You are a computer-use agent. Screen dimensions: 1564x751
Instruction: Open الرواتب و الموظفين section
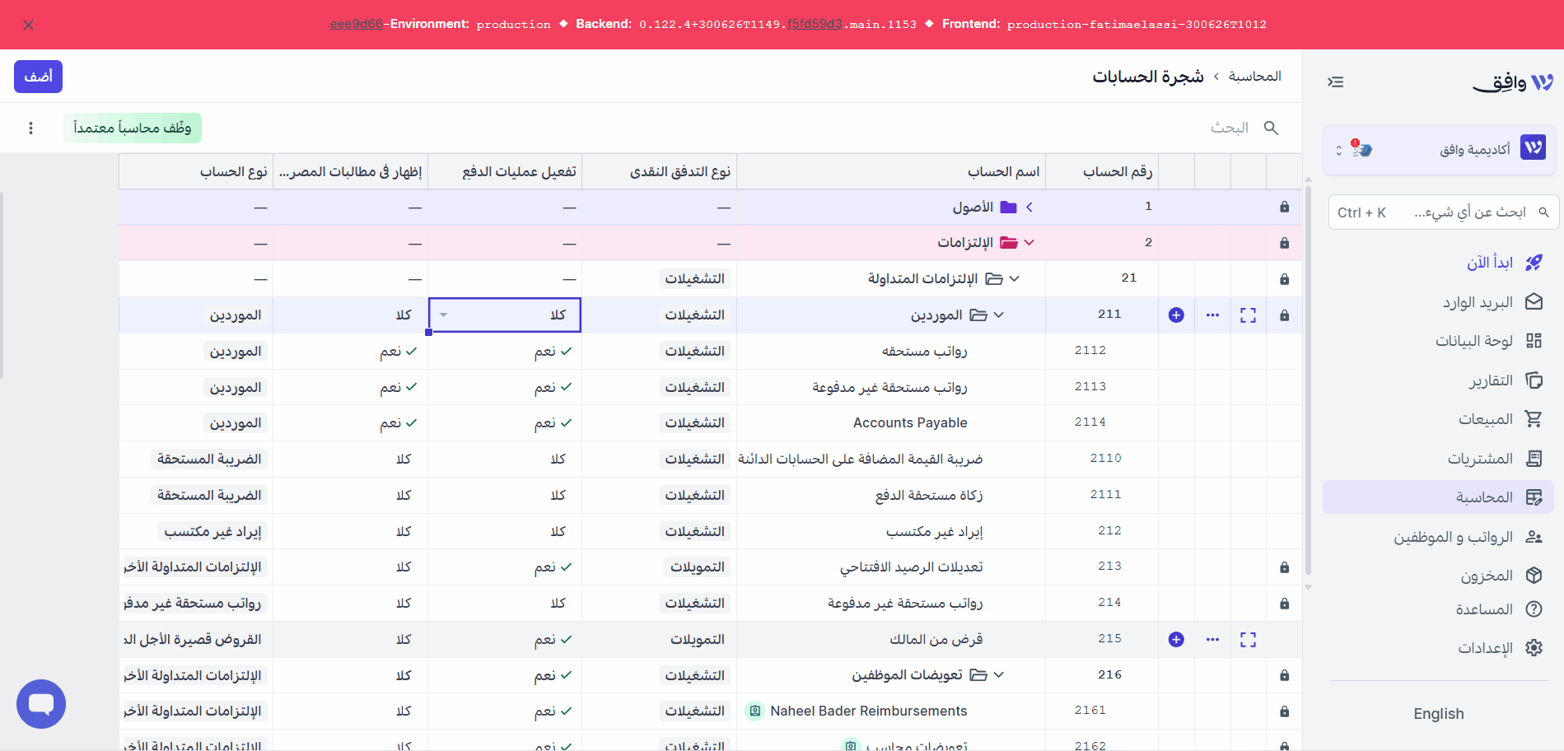[x=1468, y=537]
